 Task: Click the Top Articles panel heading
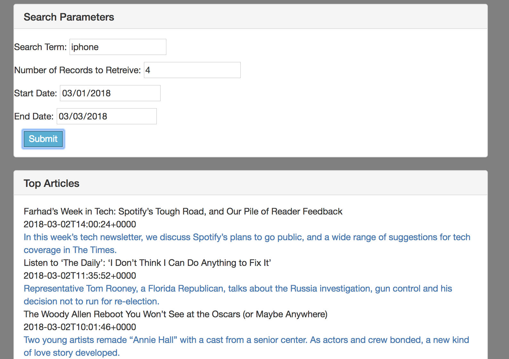[51, 183]
